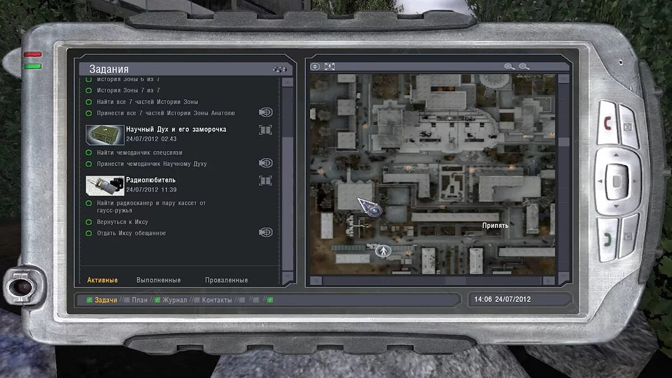Viewport: 672px width, 378px height.
Task: Click the 'Радиолюбитель' radio scanner thumbnail
Action: [105, 185]
